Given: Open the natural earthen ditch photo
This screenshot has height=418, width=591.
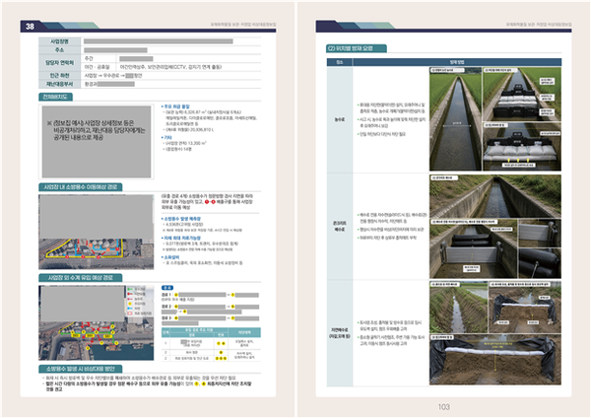Looking at the screenshot, I should pyautogui.click(x=458, y=307).
